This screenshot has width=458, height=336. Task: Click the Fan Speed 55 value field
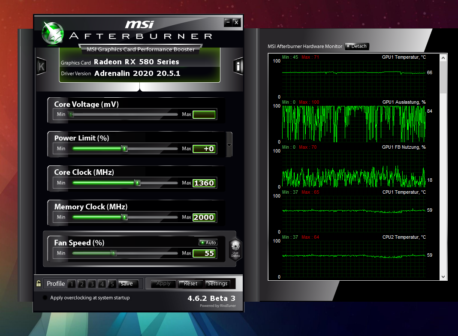point(204,253)
